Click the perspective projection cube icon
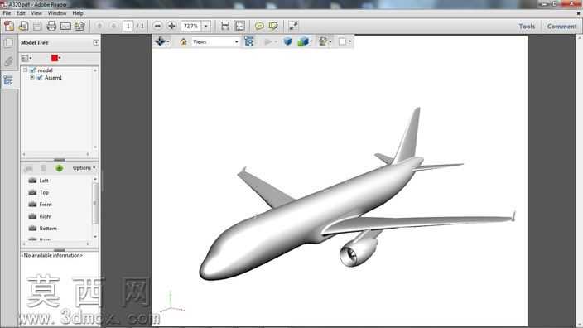583x328 pixels. [287, 41]
